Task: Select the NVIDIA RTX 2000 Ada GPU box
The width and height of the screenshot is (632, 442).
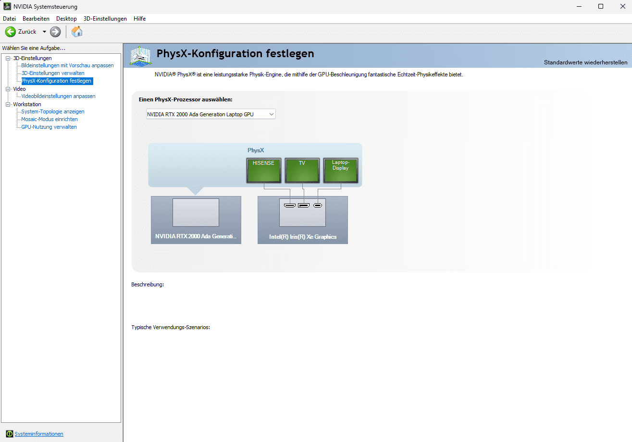Action: pyautogui.click(x=196, y=220)
